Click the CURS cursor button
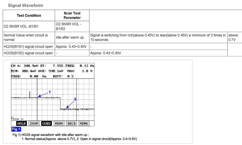This screenshot has height=145, width=242. [x=46, y=124]
